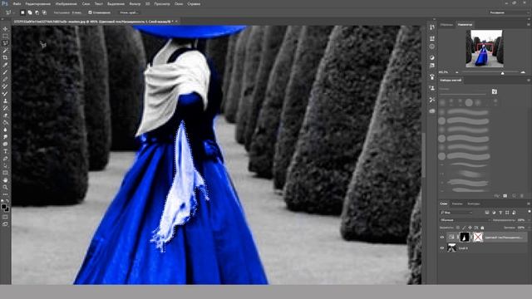Open the Слои menu
Viewport: 532px width, 299px height.
[x=86, y=4]
